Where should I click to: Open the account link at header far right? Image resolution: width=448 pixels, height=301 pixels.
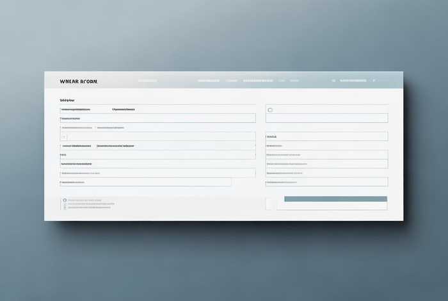(353, 81)
